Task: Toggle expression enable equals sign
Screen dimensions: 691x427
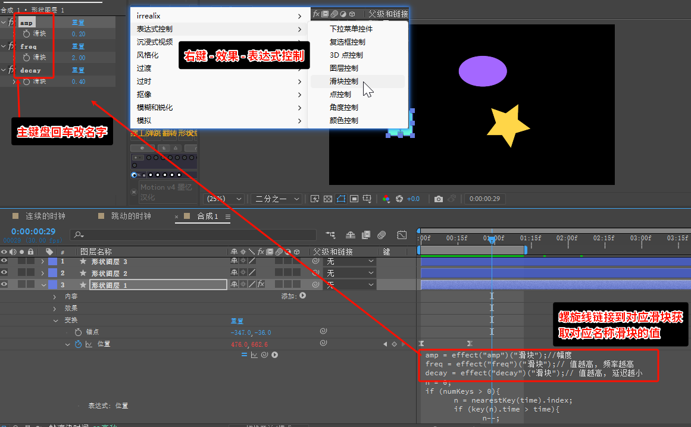Action: pyautogui.click(x=244, y=355)
